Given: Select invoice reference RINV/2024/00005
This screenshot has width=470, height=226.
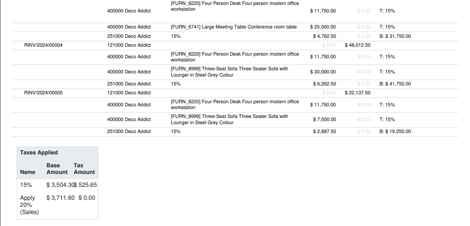Looking at the screenshot, I should (x=44, y=93).
